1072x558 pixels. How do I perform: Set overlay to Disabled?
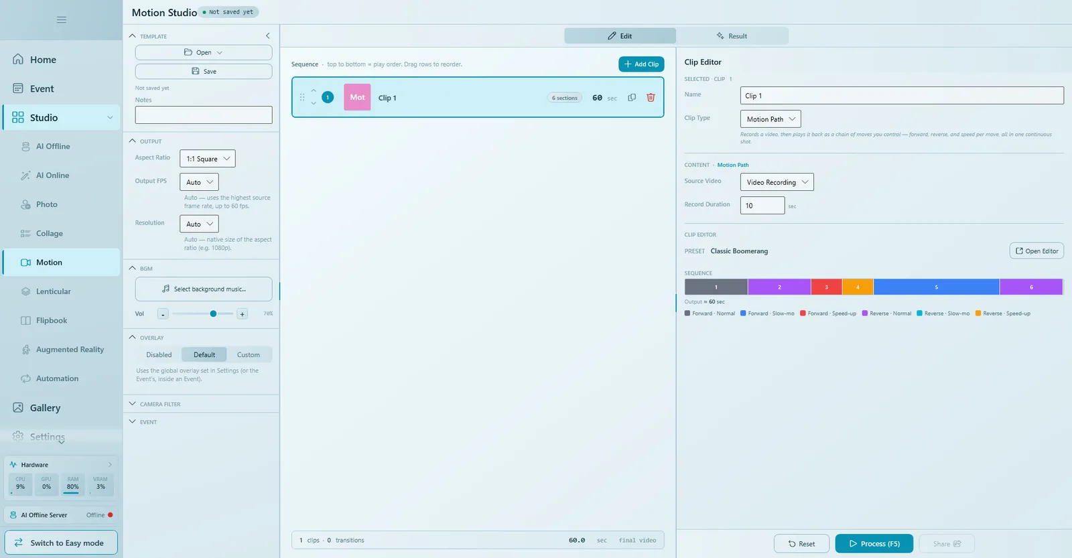(x=159, y=355)
